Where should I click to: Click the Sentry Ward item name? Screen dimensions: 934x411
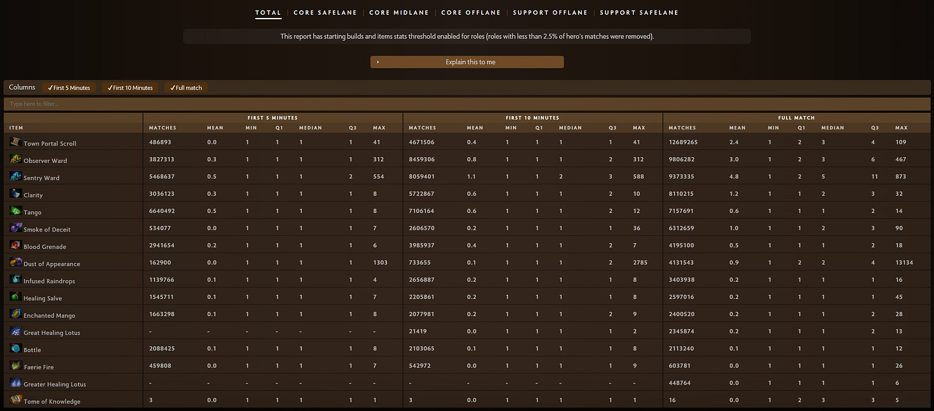pos(42,178)
